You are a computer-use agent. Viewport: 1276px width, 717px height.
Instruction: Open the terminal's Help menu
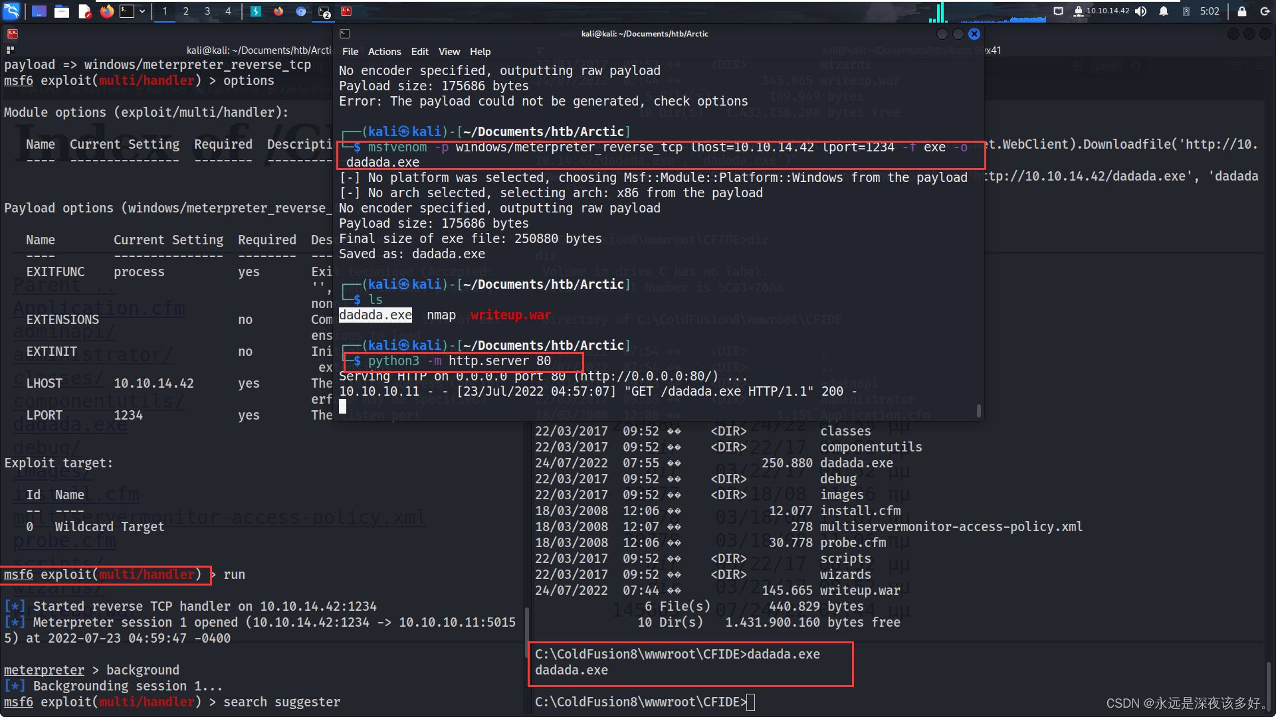(480, 52)
